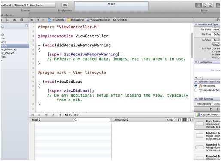Step out using the up-arrow debug icon
The width and height of the screenshot is (221, 161).
tap(60, 115)
